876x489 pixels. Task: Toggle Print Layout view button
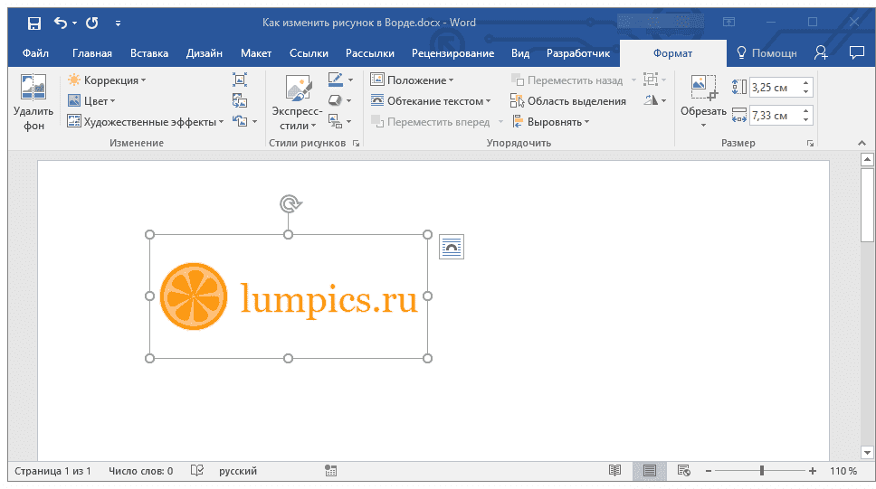pos(649,471)
